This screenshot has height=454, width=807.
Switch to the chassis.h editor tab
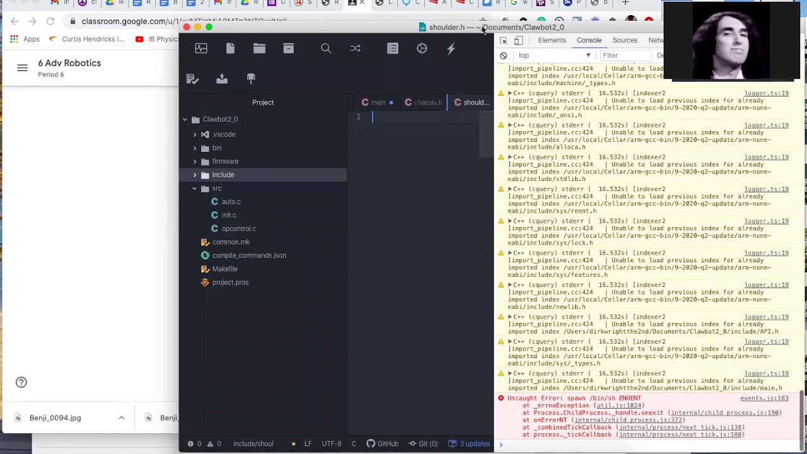(424, 102)
